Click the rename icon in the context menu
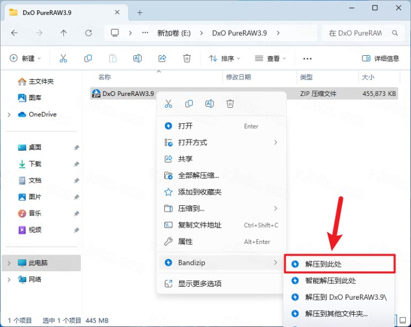 [x=210, y=104]
